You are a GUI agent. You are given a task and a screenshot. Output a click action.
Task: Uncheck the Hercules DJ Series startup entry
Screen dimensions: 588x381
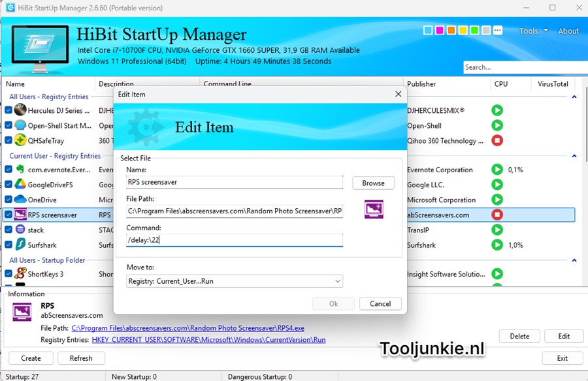[x=8, y=110]
